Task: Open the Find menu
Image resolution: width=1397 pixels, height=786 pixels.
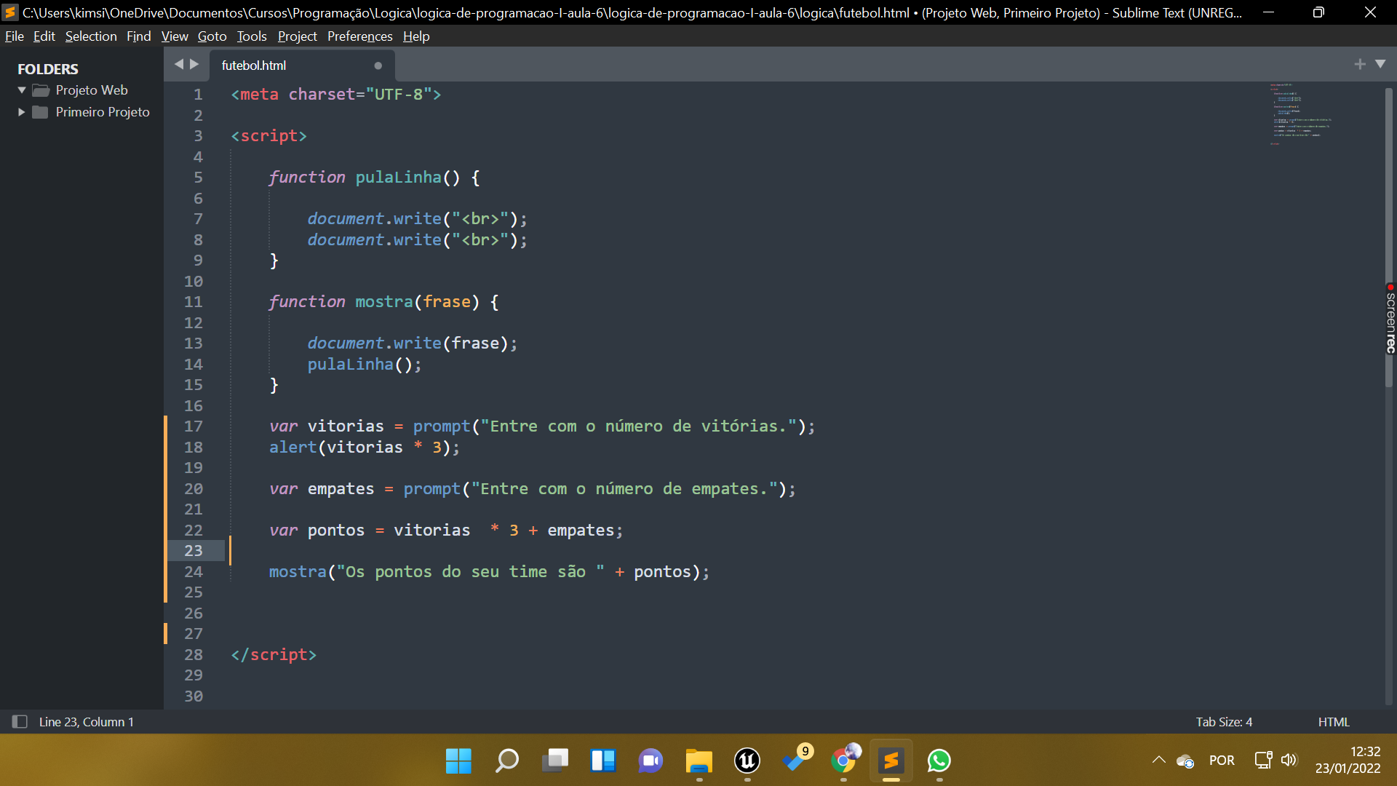Action: [138, 36]
